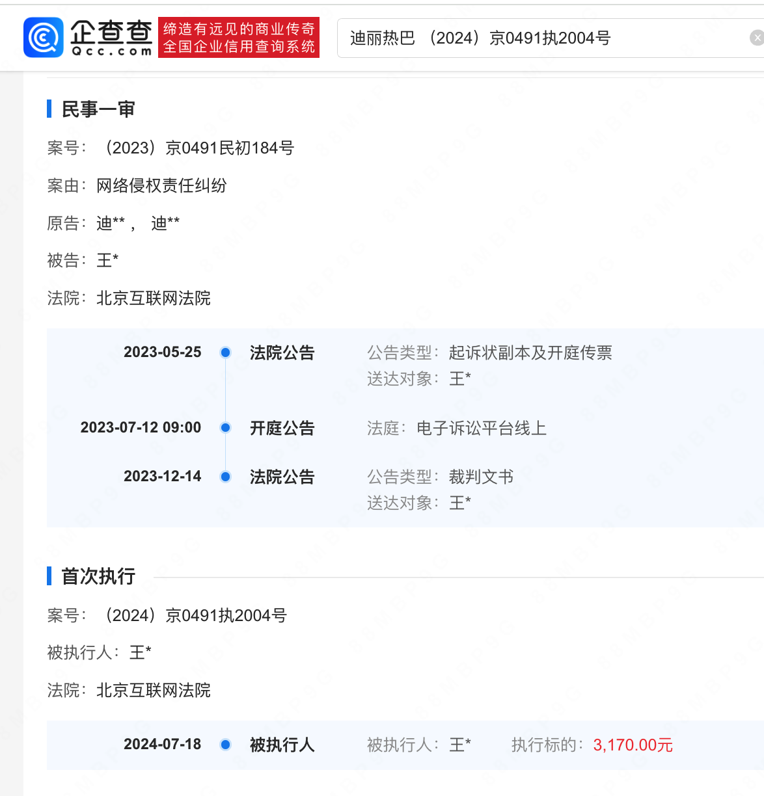
Task: Open the 开庭公告 entry
Action: (282, 428)
